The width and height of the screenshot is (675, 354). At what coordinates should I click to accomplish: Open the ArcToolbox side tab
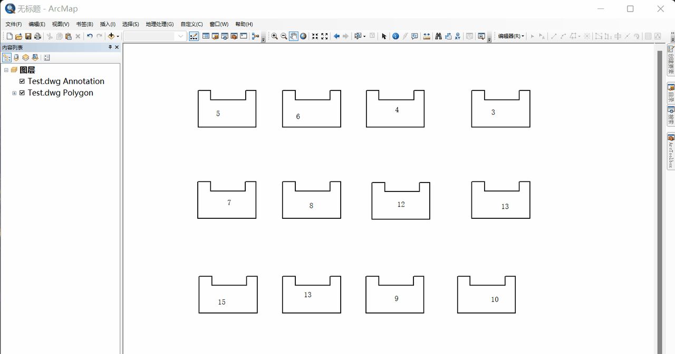[671, 152]
